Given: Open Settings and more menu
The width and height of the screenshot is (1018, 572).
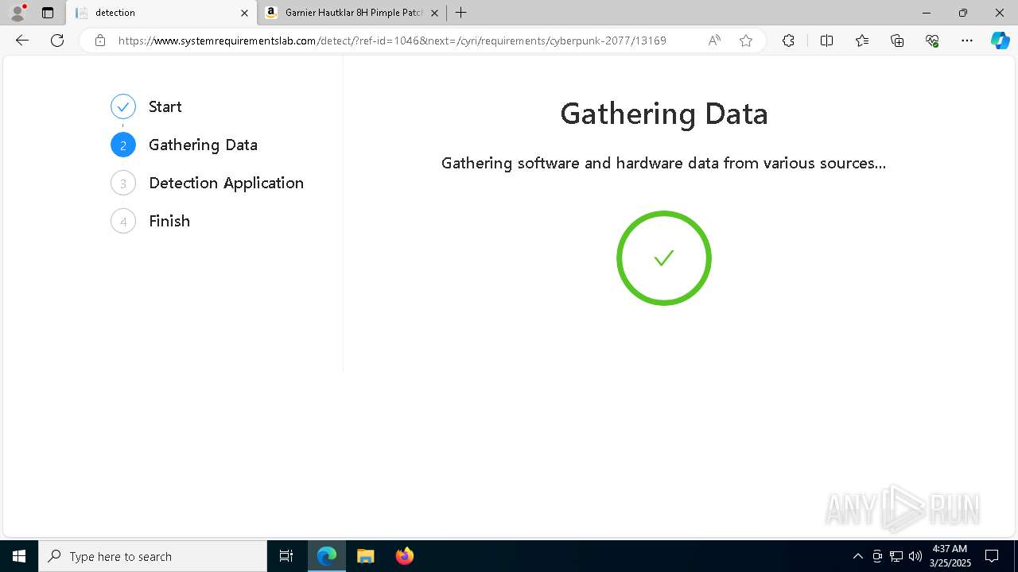Looking at the screenshot, I should click(x=967, y=41).
